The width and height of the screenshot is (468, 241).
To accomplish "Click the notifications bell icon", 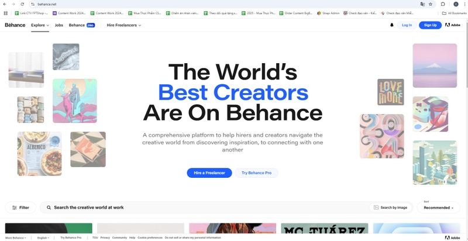I will click(391, 25).
